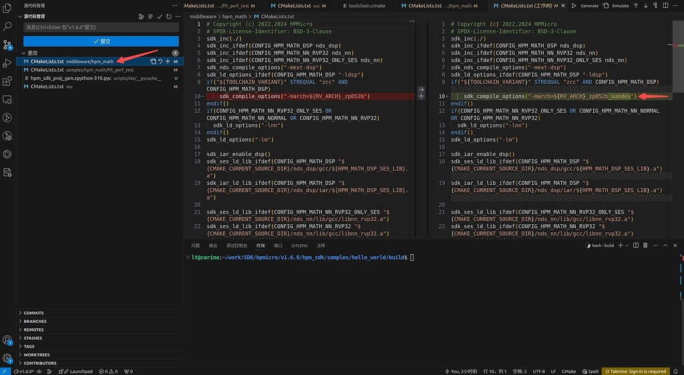Open the Extensions view
The image size is (684, 375).
point(7,81)
